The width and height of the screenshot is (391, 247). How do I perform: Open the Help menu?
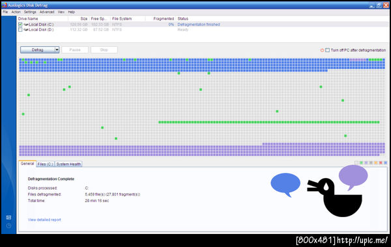(71, 12)
